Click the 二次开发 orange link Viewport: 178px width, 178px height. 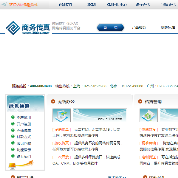pos(62,157)
